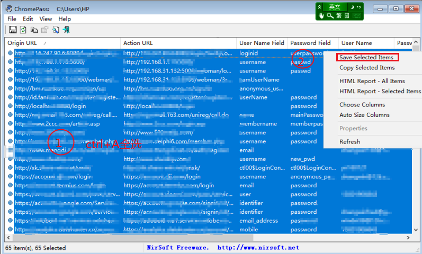Image resolution: width=422 pixels, height=254 pixels.
Task: Click the Exit door toolbar icon
Action: click(66, 30)
